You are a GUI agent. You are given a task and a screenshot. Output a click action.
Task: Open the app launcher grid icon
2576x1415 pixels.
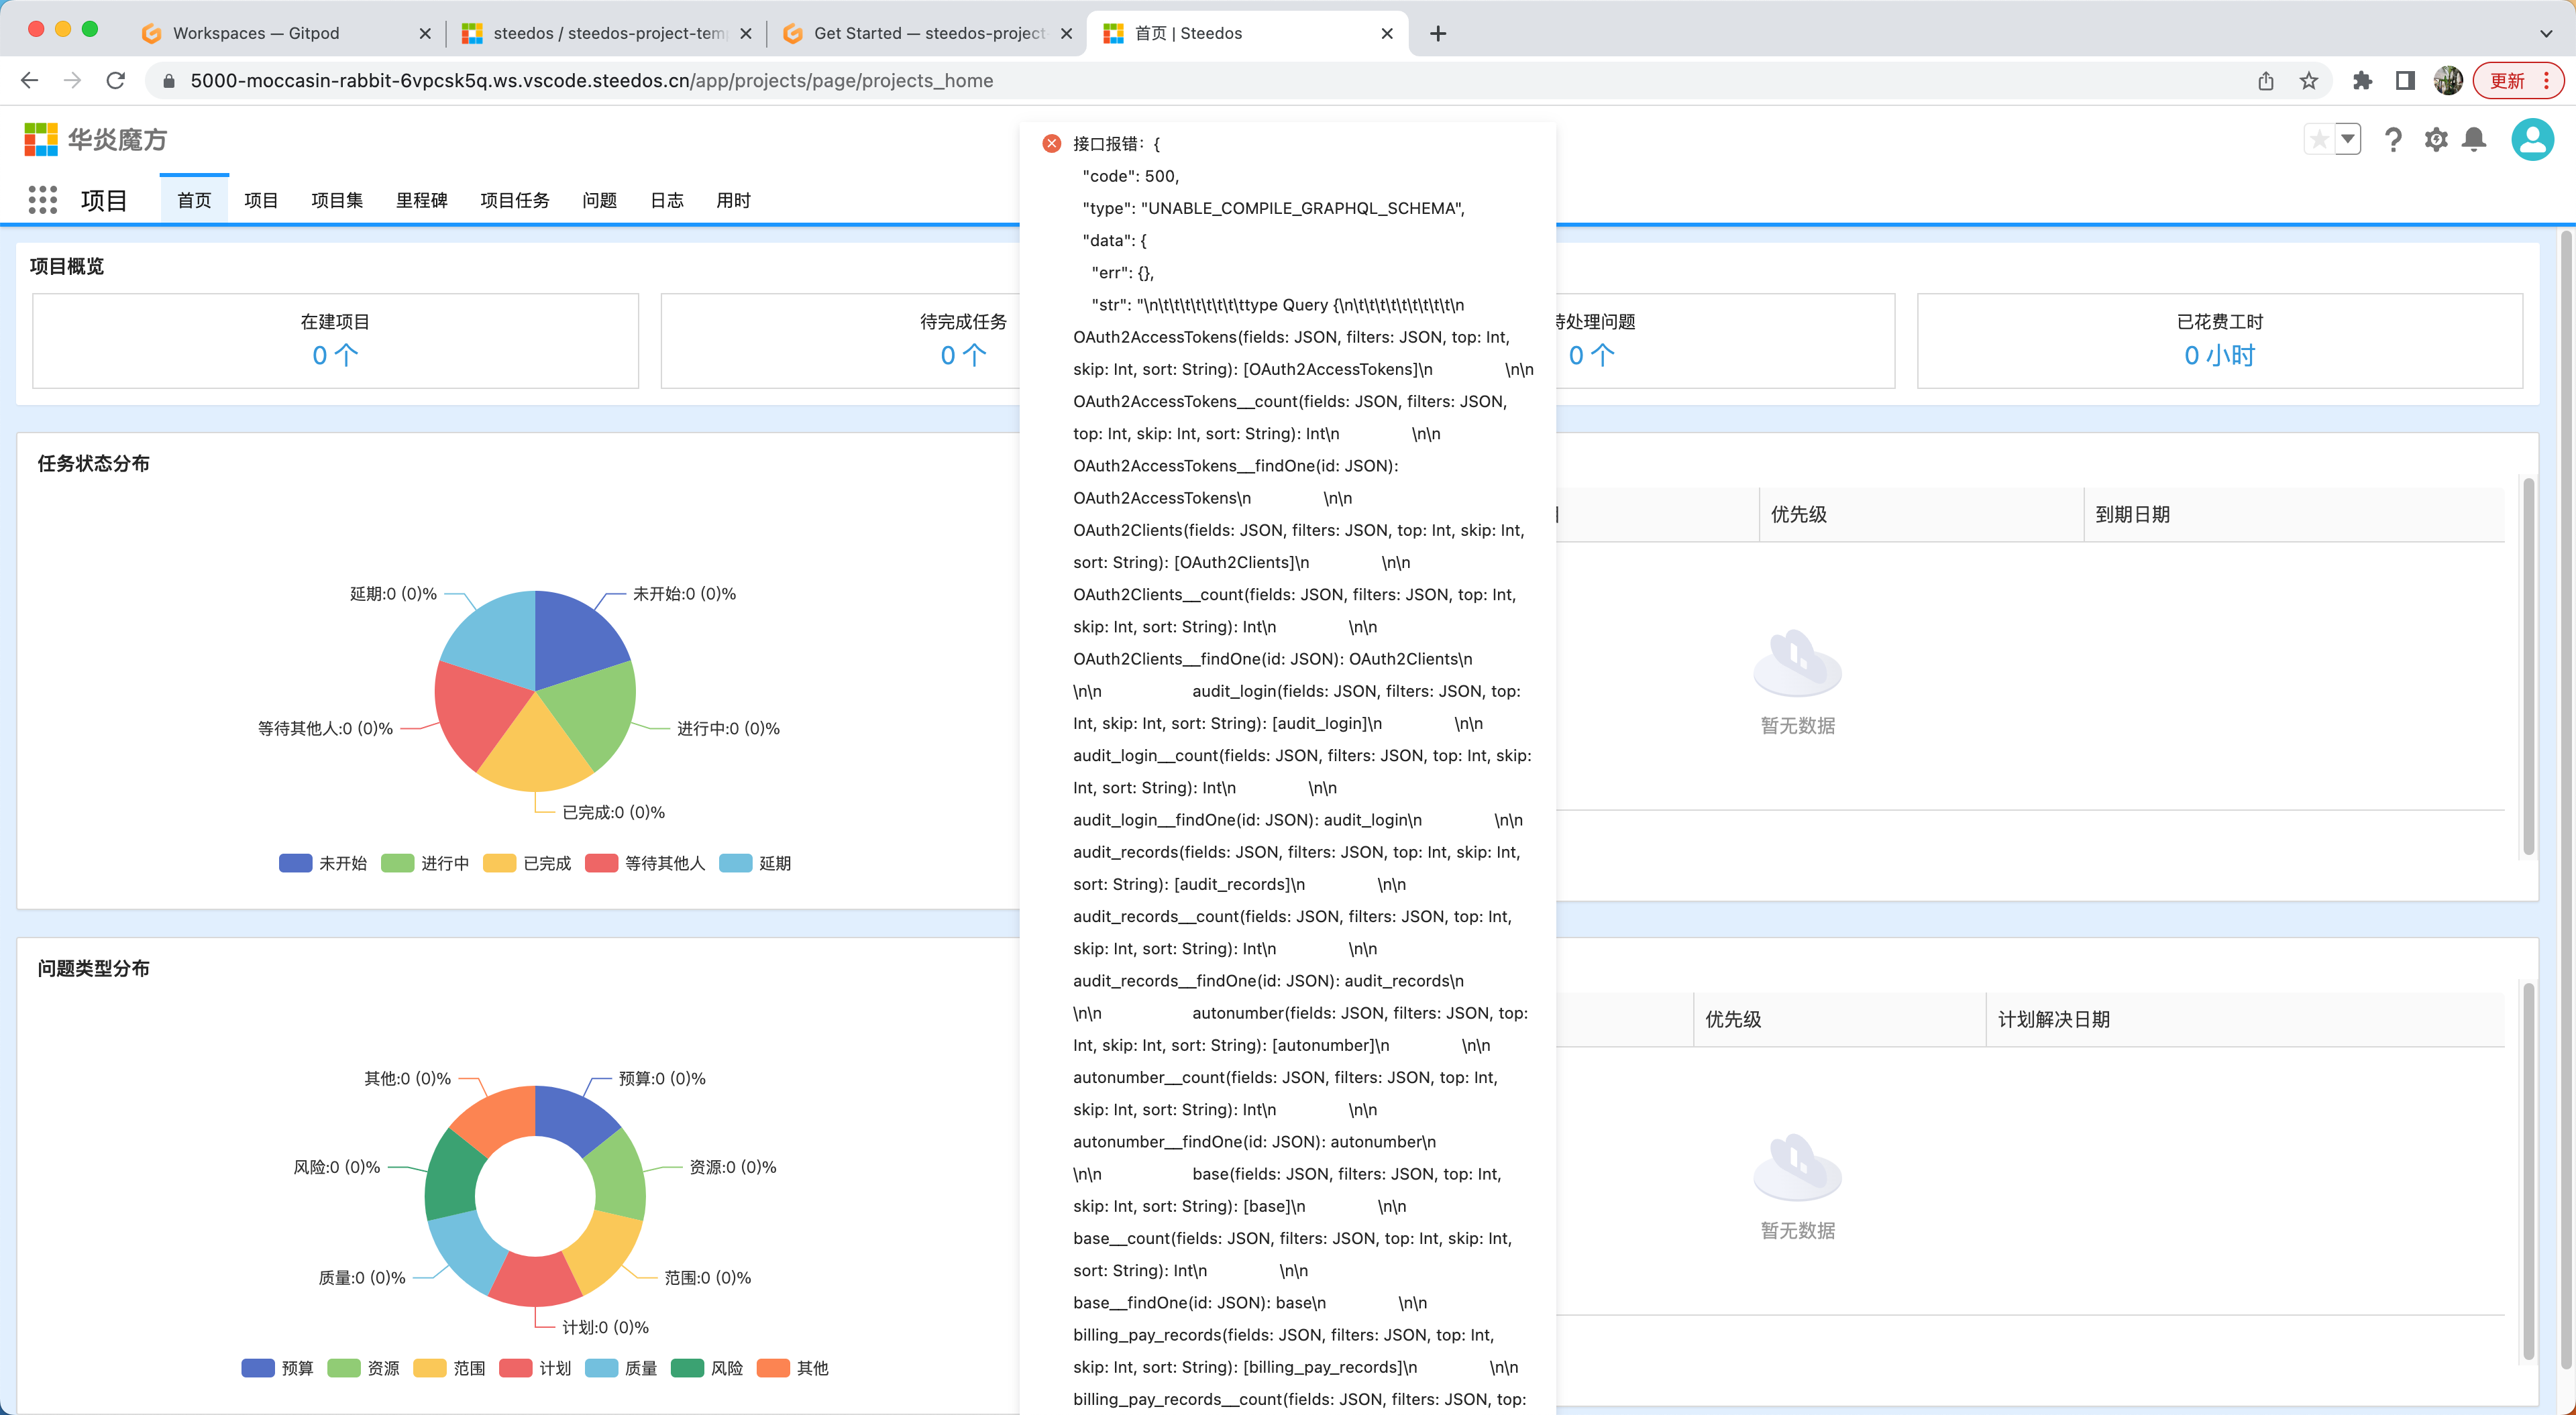42,200
